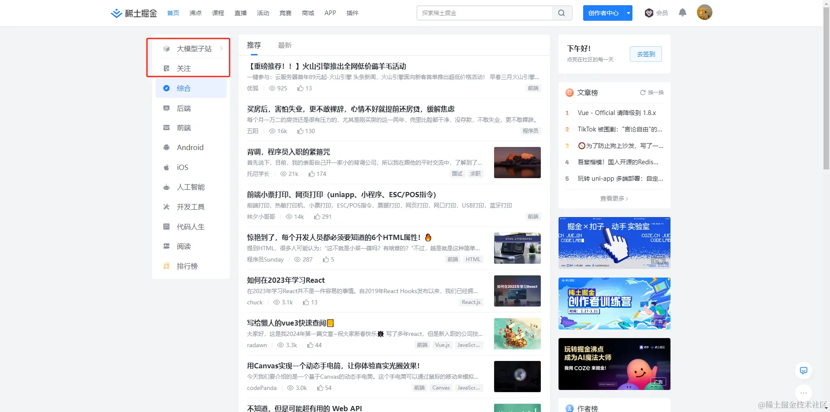Click the 大模型子站 cube icon
The image size is (830, 412).
coord(166,49)
